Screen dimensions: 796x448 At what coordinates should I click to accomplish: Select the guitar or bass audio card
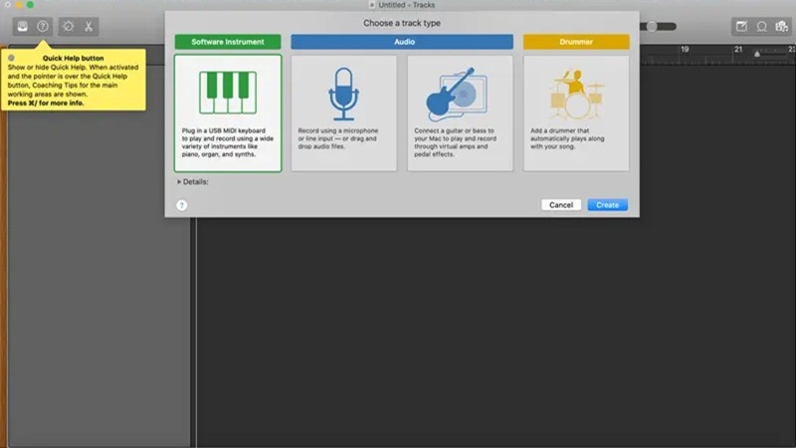460,113
